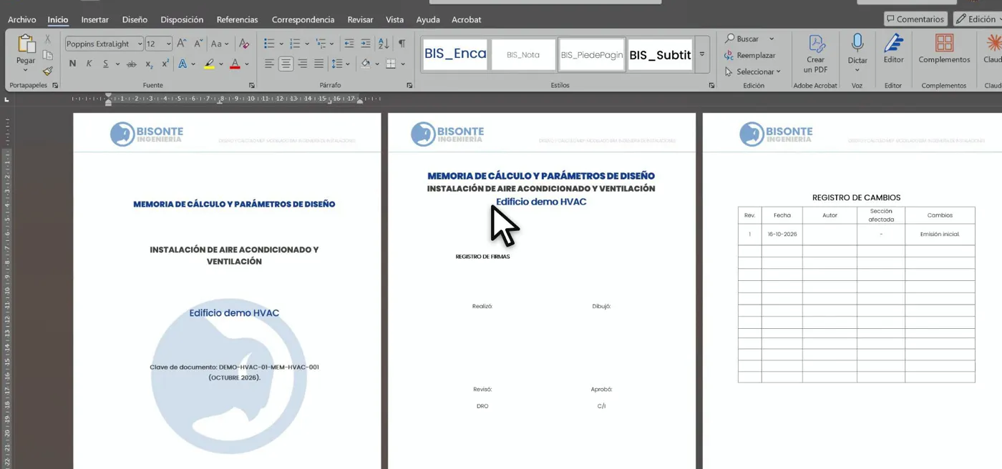The width and height of the screenshot is (1002, 469).
Task: Open the Archivo menu
Action: point(21,19)
